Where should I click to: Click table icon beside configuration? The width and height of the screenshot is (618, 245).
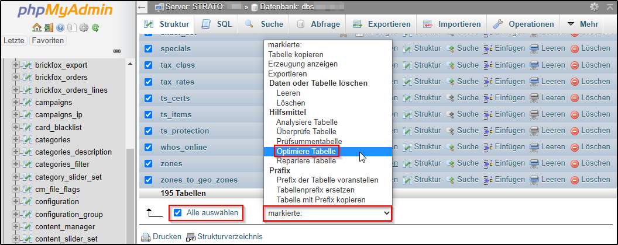click(x=27, y=201)
